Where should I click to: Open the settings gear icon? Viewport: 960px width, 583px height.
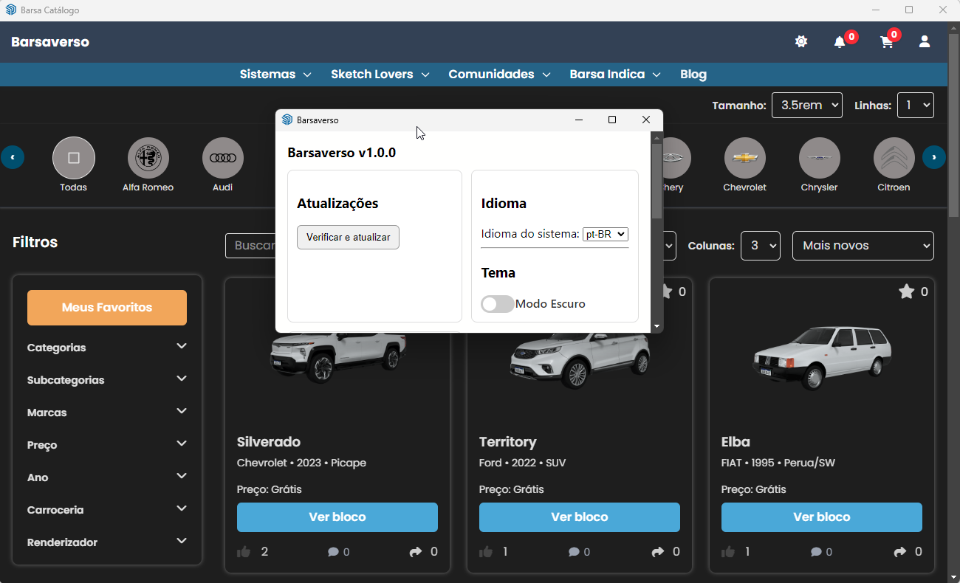[x=801, y=42]
